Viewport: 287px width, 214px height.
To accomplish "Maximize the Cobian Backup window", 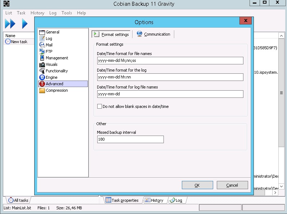I will (265, 3).
